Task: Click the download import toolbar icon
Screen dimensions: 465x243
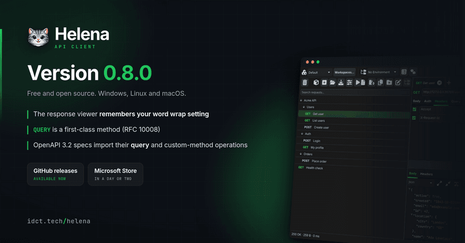Action: [341, 83]
